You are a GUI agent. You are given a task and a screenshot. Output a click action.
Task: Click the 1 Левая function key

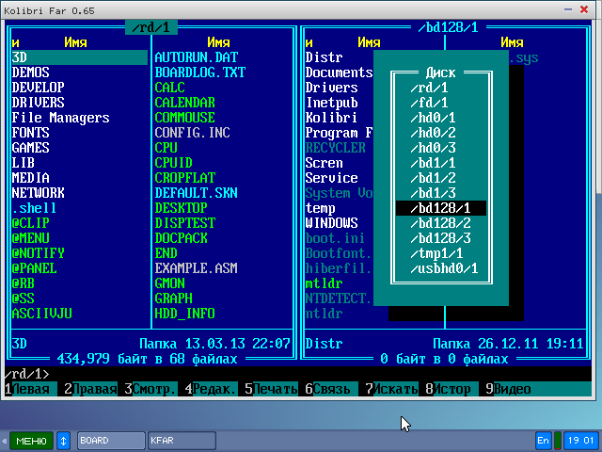(30, 389)
